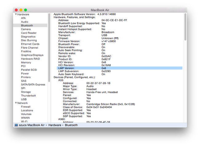Viewport: 200px width, 146px height.
Task: Open SATA/SATA Express entry
Action: [33, 84]
